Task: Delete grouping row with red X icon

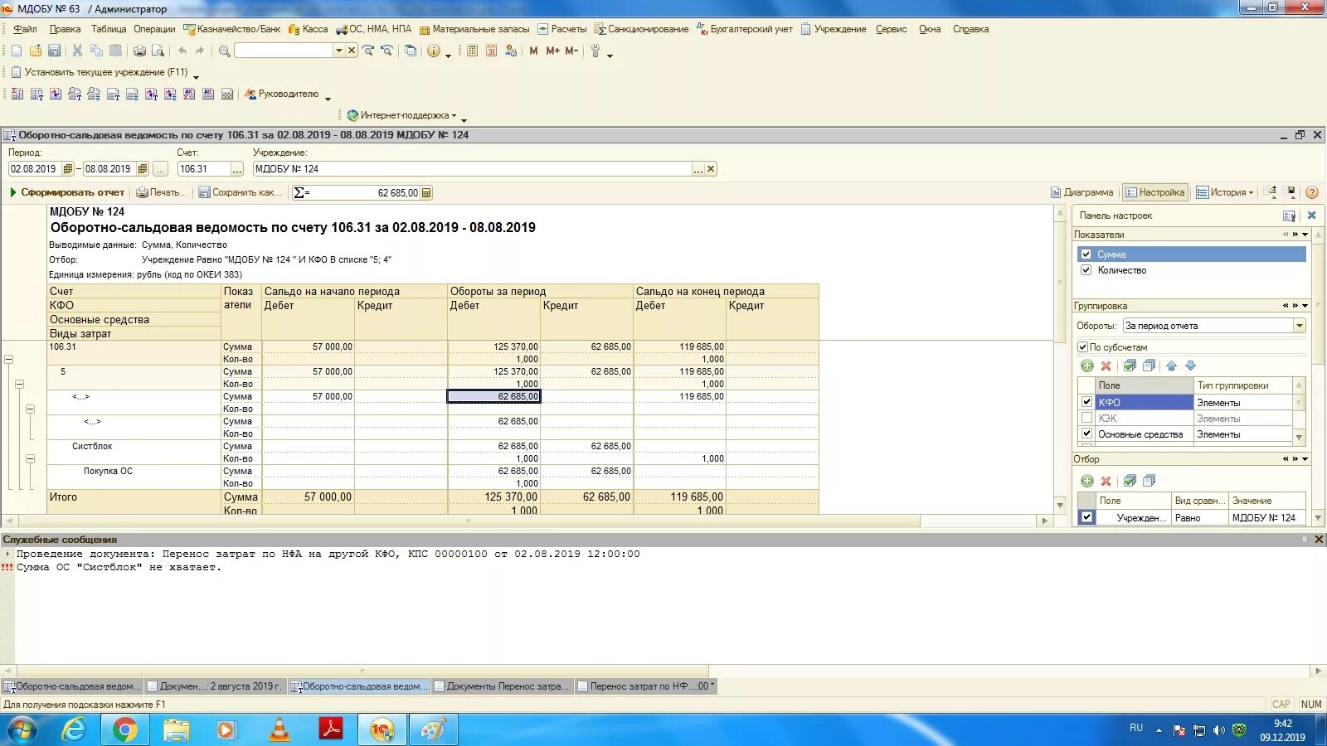Action: pos(1106,366)
